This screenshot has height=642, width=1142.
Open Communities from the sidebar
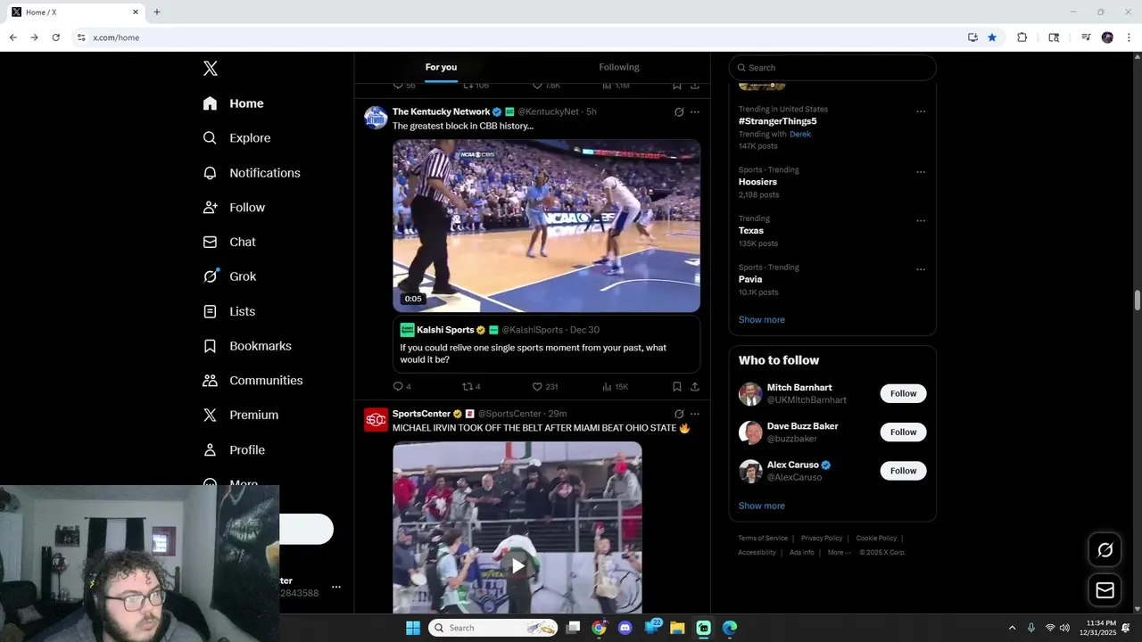(x=252, y=381)
